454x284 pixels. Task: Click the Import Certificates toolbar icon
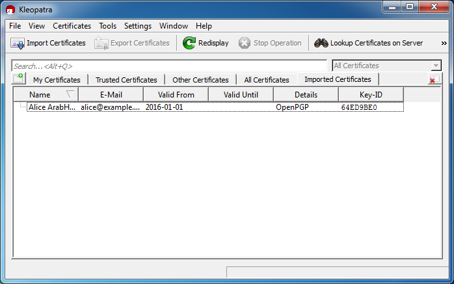point(18,43)
